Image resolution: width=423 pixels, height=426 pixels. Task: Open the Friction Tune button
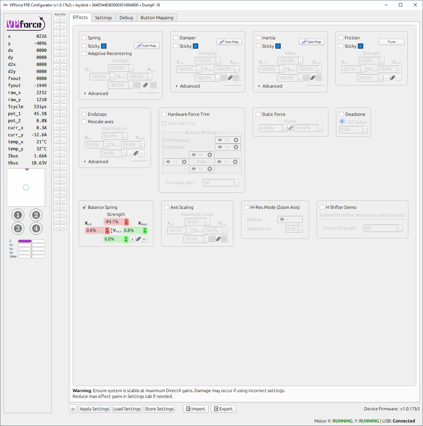click(392, 42)
